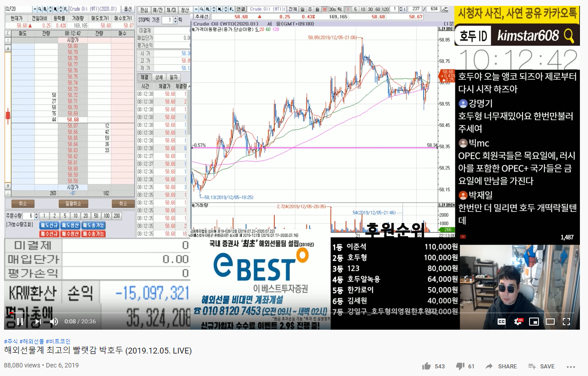Click the 추세선 trendline button
Screen dimensions: 588x376
coord(202,17)
